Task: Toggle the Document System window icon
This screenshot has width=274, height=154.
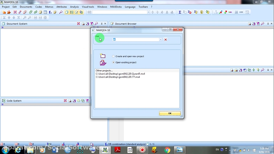Action: (67, 12)
